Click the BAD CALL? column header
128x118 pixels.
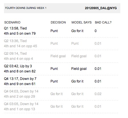pyautogui.click(x=103, y=22)
